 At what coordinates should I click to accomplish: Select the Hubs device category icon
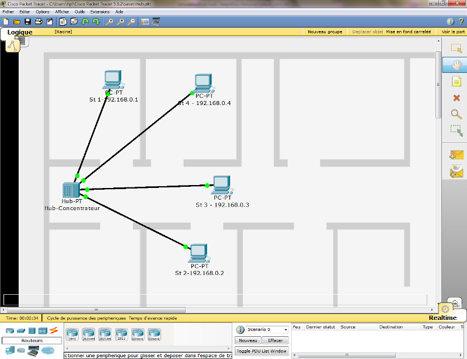pos(32,330)
